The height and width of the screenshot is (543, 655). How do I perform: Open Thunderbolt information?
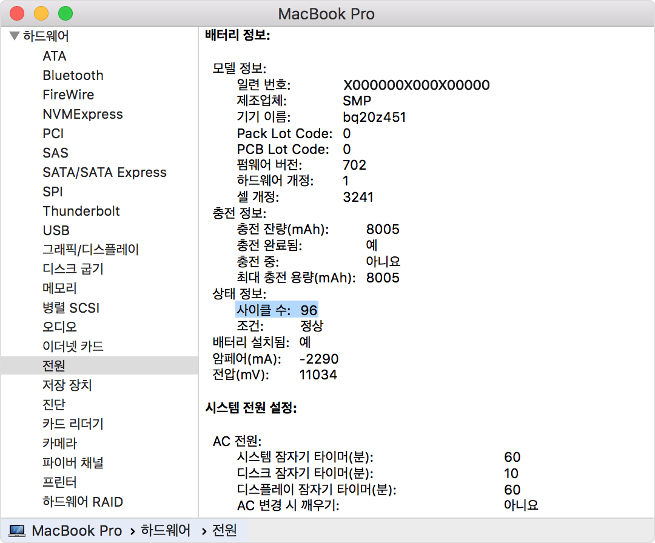(81, 211)
